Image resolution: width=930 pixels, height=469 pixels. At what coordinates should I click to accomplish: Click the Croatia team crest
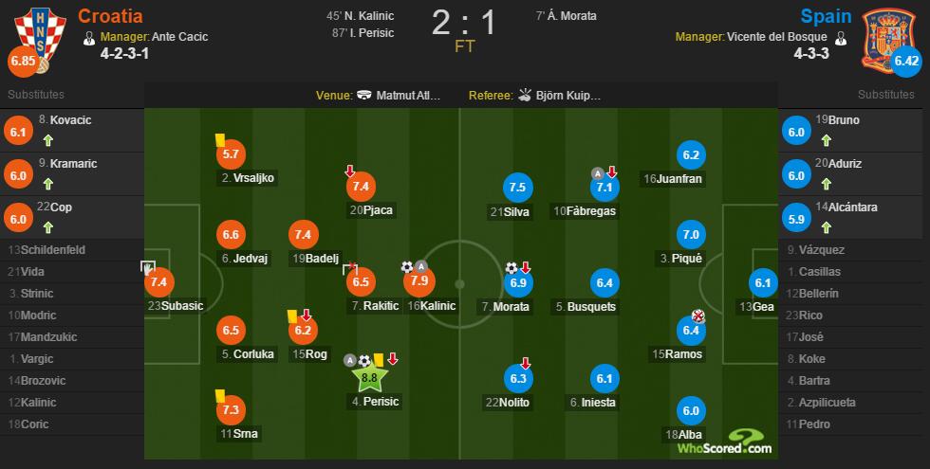point(40,39)
